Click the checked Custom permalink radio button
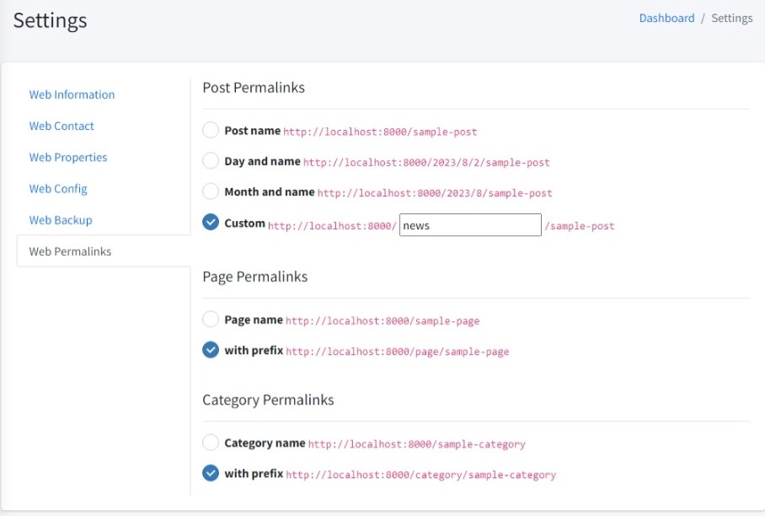The image size is (765, 516). click(211, 223)
